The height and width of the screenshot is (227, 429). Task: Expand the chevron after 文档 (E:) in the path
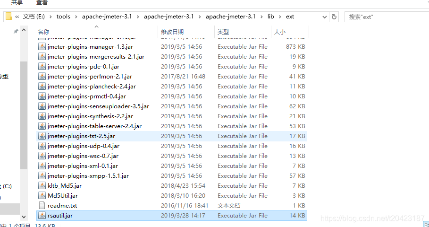(50, 17)
